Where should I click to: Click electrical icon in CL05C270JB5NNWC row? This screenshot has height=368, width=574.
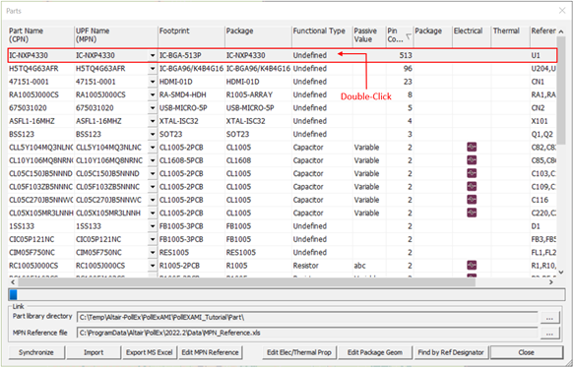pos(472,200)
